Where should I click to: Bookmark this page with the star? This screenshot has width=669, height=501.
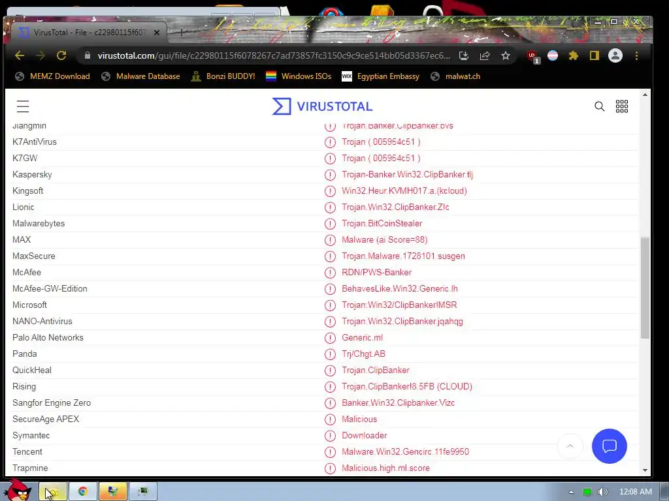pyautogui.click(x=506, y=56)
